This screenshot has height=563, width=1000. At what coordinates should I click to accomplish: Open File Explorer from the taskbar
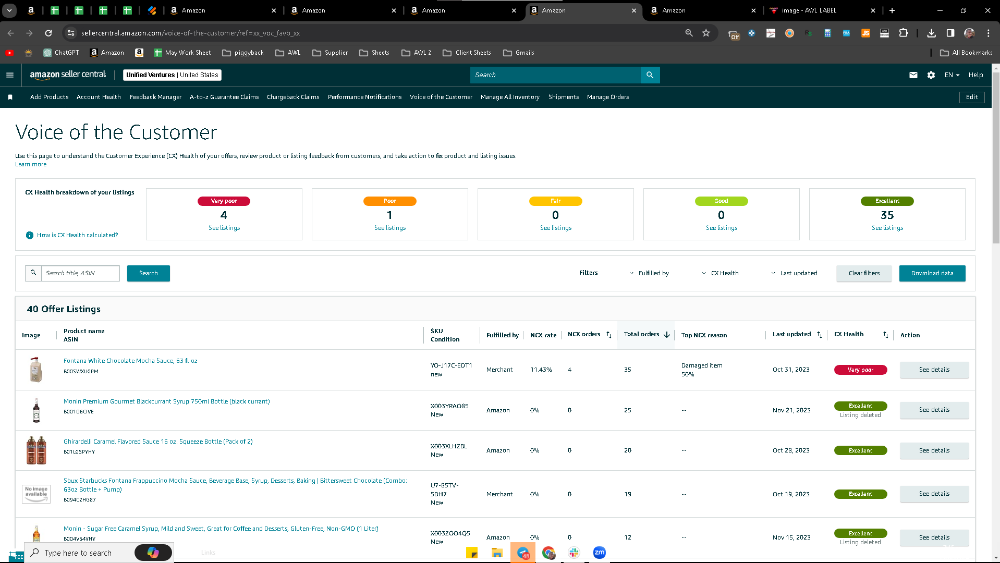pos(497,553)
